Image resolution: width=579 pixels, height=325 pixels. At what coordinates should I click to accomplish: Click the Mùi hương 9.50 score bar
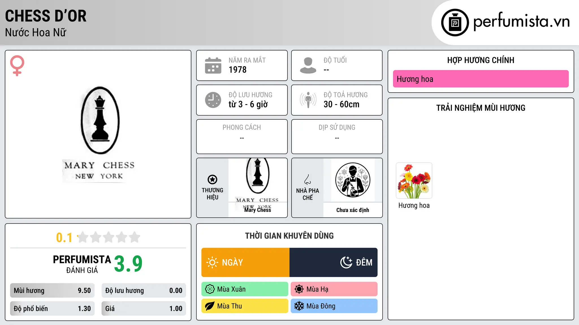click(x=52, y=291)
